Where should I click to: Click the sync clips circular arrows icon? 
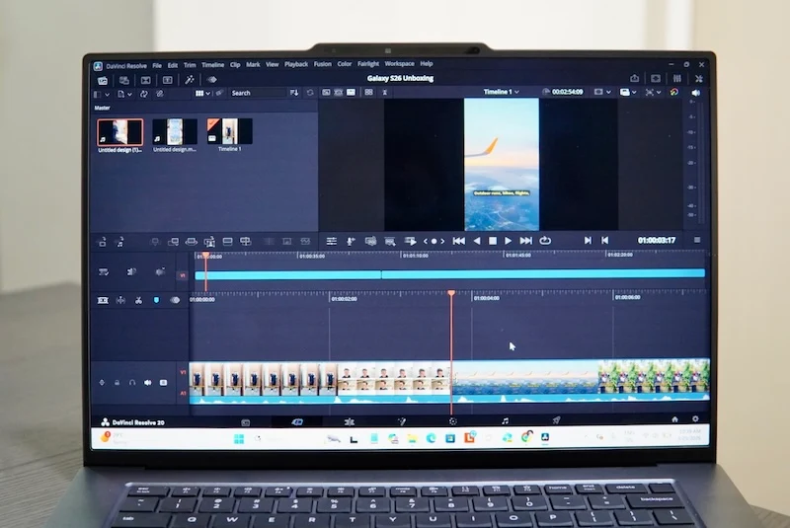pyautogui.click(x=144, y=94)
